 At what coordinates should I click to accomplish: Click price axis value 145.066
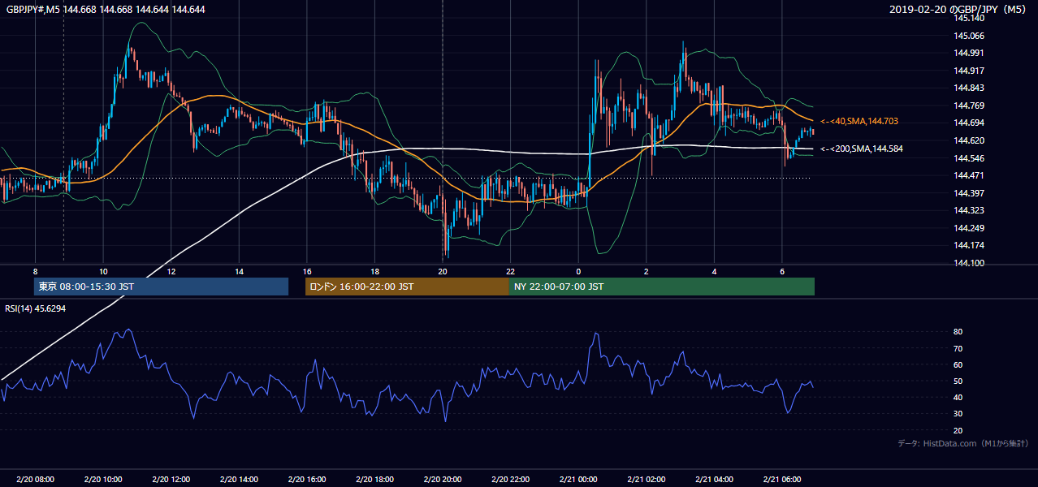click(969, 36)
